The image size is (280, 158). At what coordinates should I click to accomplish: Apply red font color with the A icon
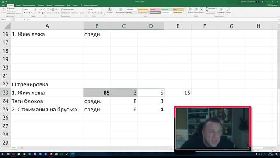point(42,13)
